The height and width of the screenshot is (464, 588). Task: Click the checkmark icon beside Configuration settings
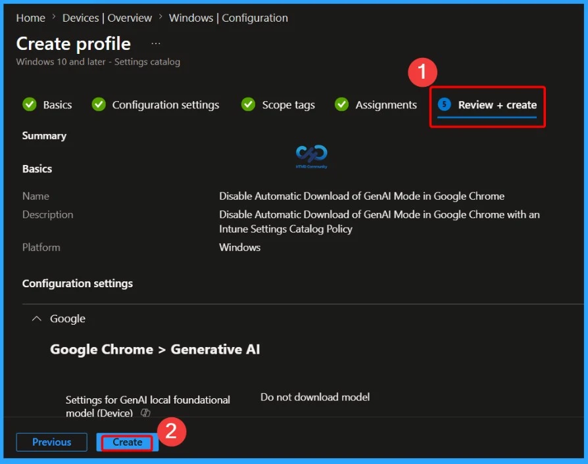coord(99,104)
